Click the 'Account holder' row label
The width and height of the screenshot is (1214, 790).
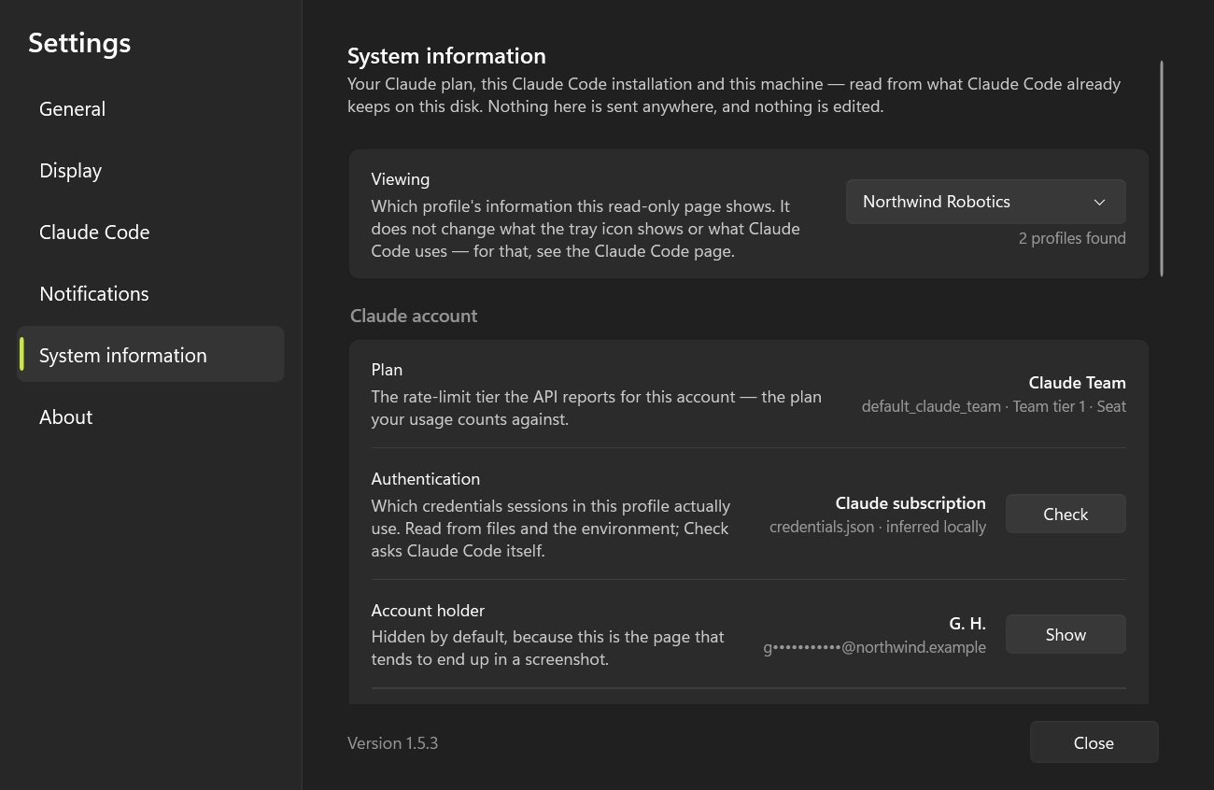point(429,611)
